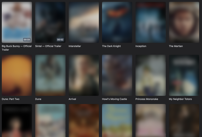Open the Dune: Part Two poster
The height and width of the screenshot is (137, 202).
pos(17,75)
